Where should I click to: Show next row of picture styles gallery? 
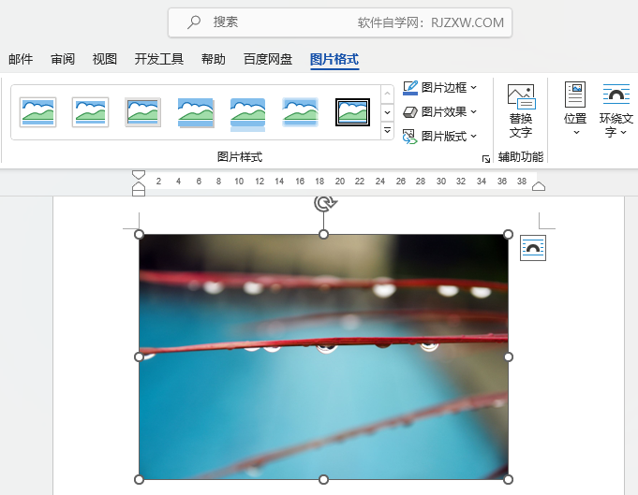coord(387,112)
